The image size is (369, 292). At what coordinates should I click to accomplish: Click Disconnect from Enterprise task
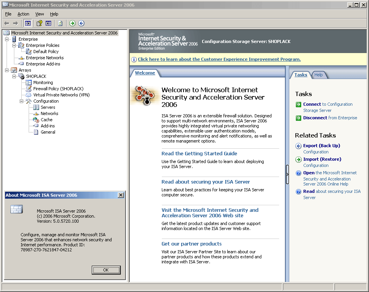click(x=330, y=118)
